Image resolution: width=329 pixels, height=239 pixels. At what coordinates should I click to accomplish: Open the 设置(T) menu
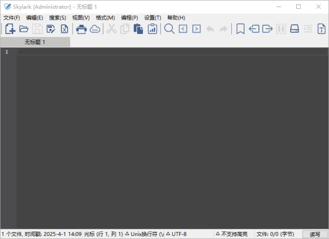coord(153,17)
